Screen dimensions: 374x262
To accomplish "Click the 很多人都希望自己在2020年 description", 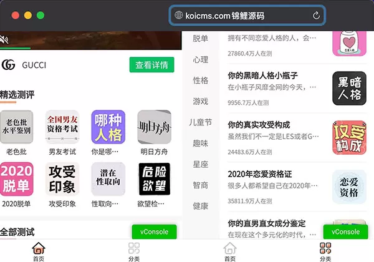I will [x=272, y=185].
